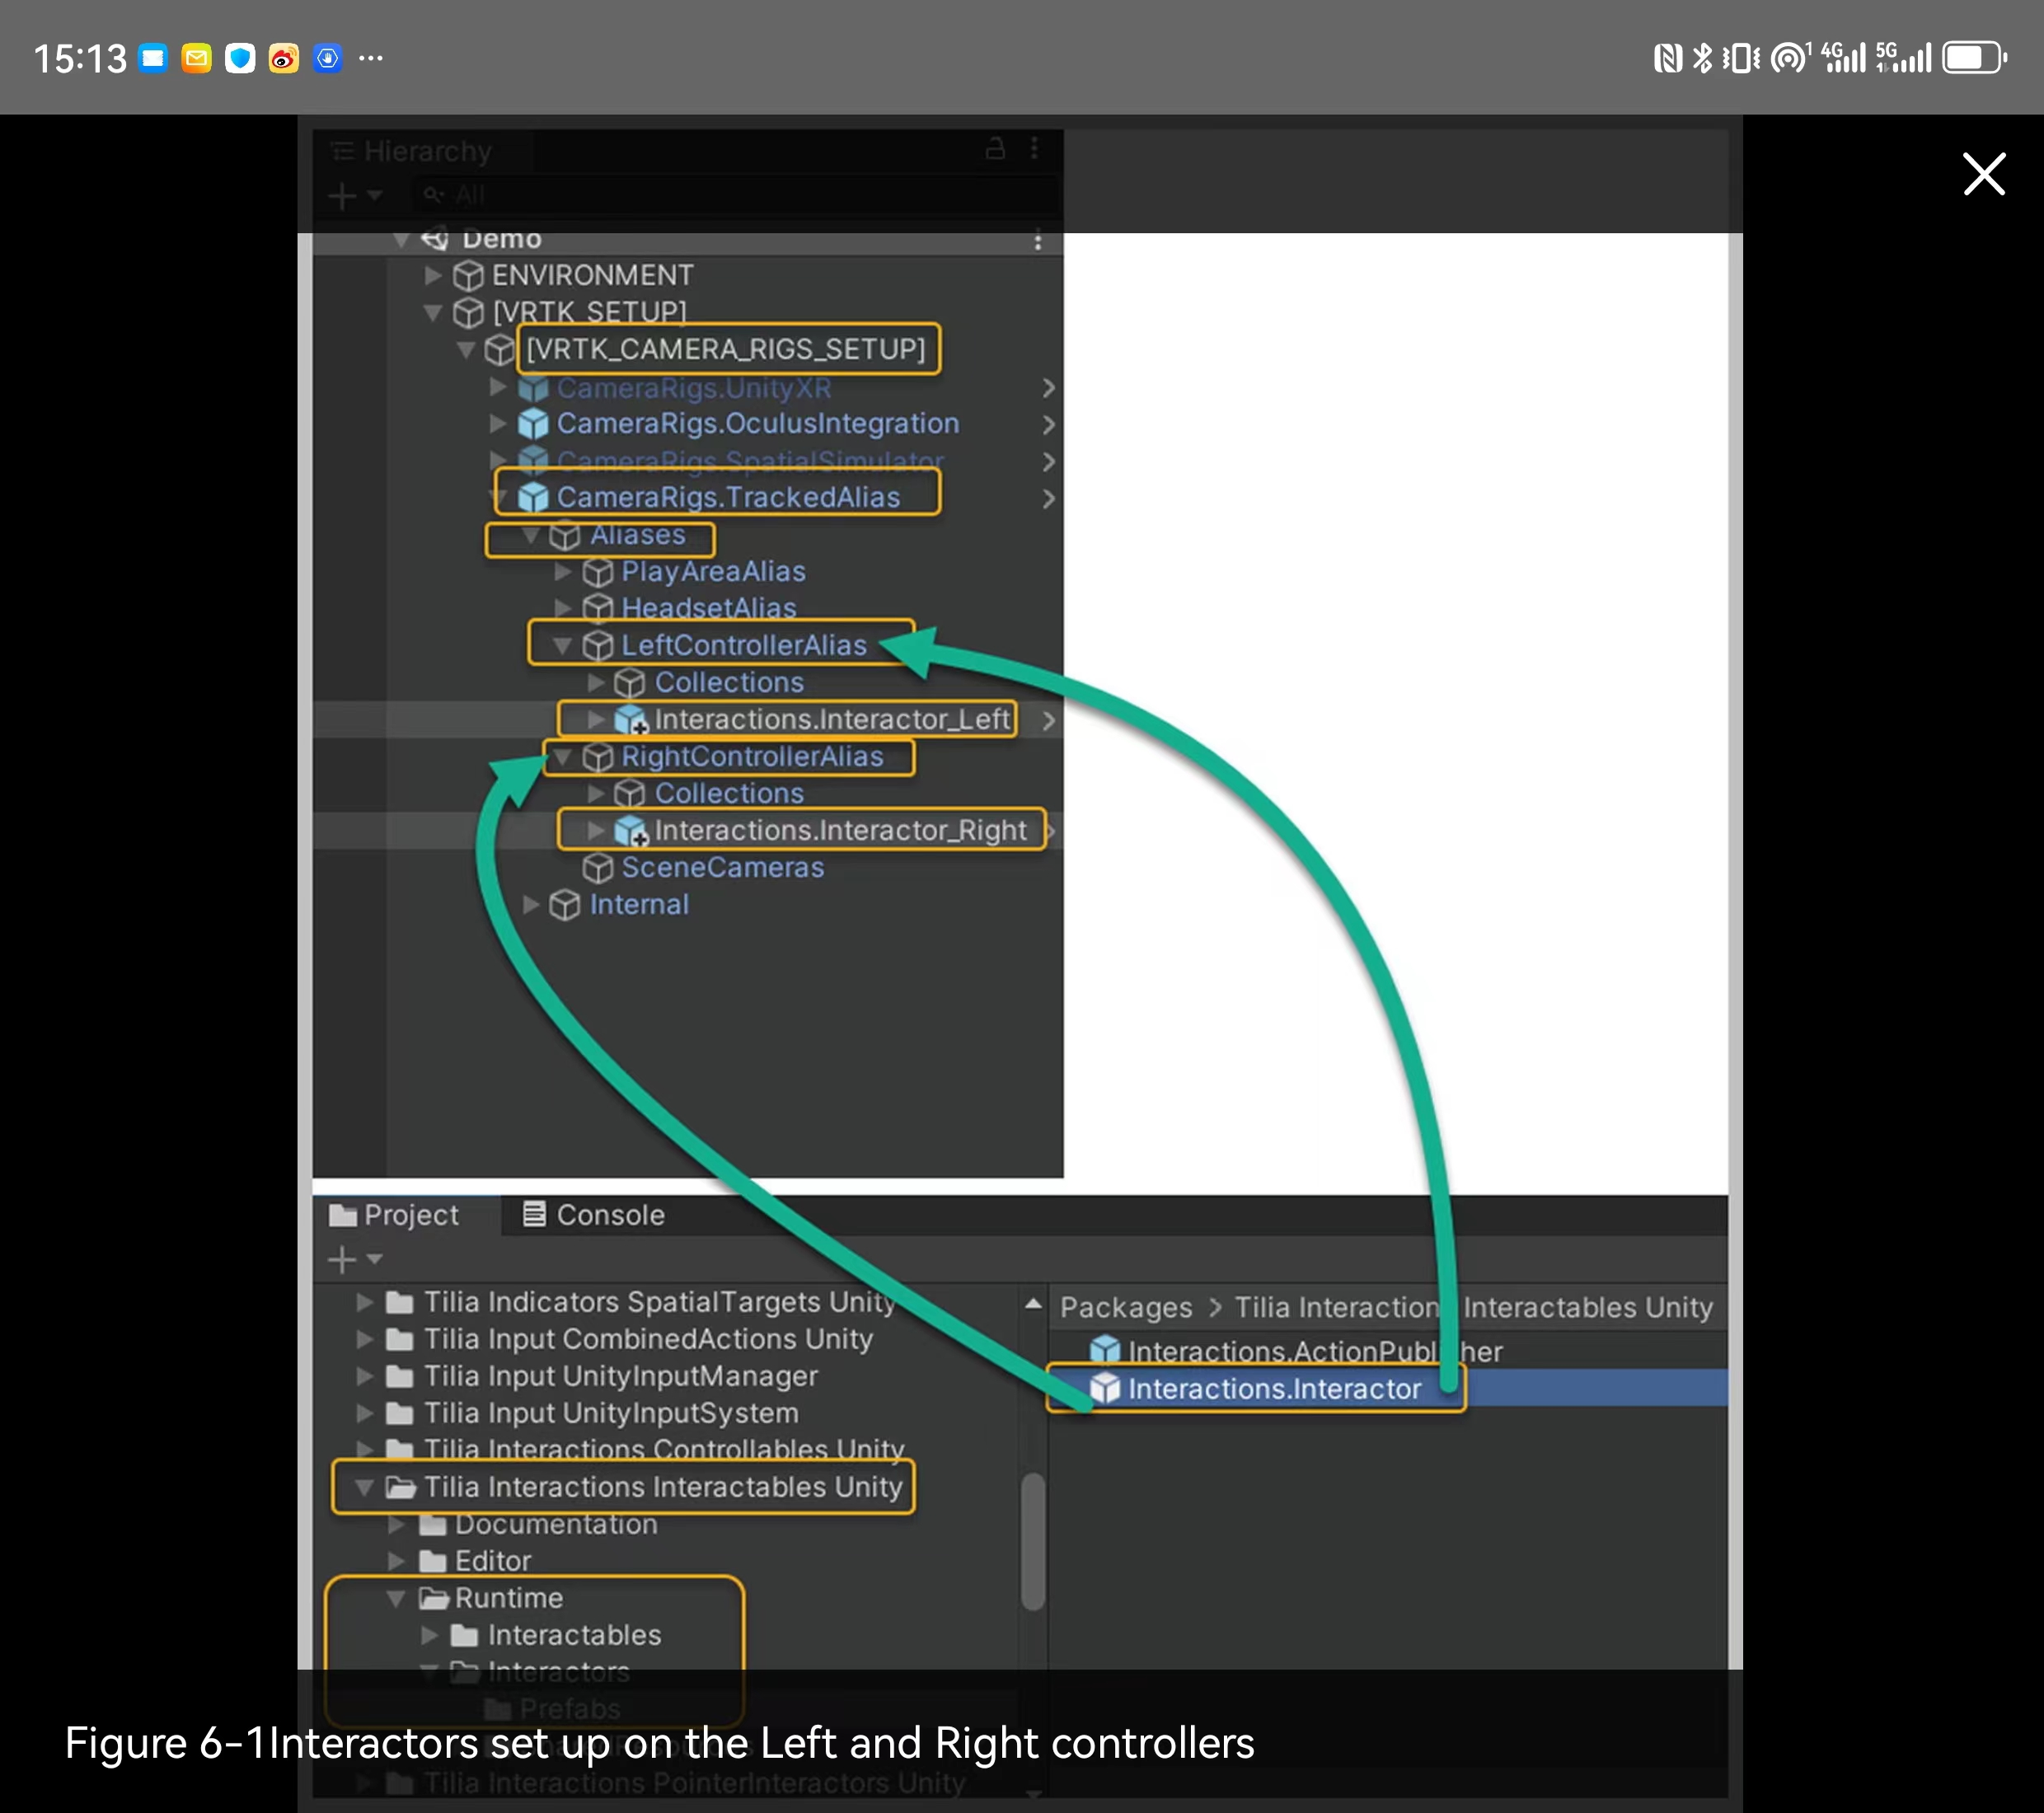Click the CameraRigs.TrackedAlias prefab icon
The width and height of the screenshot is (2044, 1813).
click(533, 497)
